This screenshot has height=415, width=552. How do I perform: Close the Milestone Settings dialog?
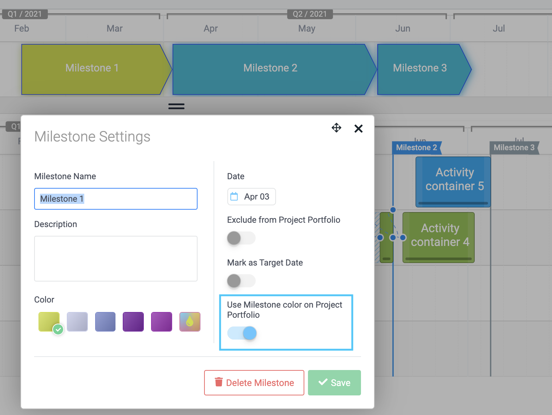coord(358,128)
